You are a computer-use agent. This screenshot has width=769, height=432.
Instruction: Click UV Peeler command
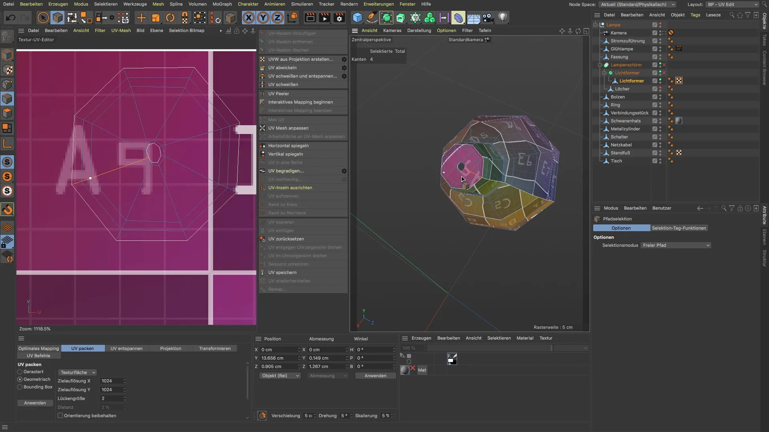pos(278,94)
